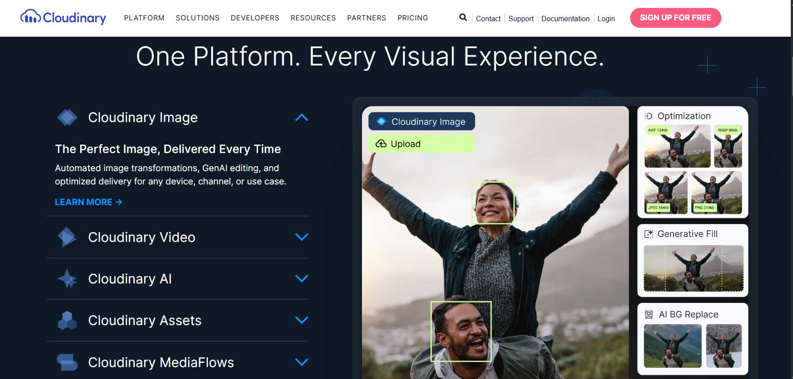Select the WebP 86kb optimization thumbnail
Screen dimensions: 793x379
click(x=728, y=146)
